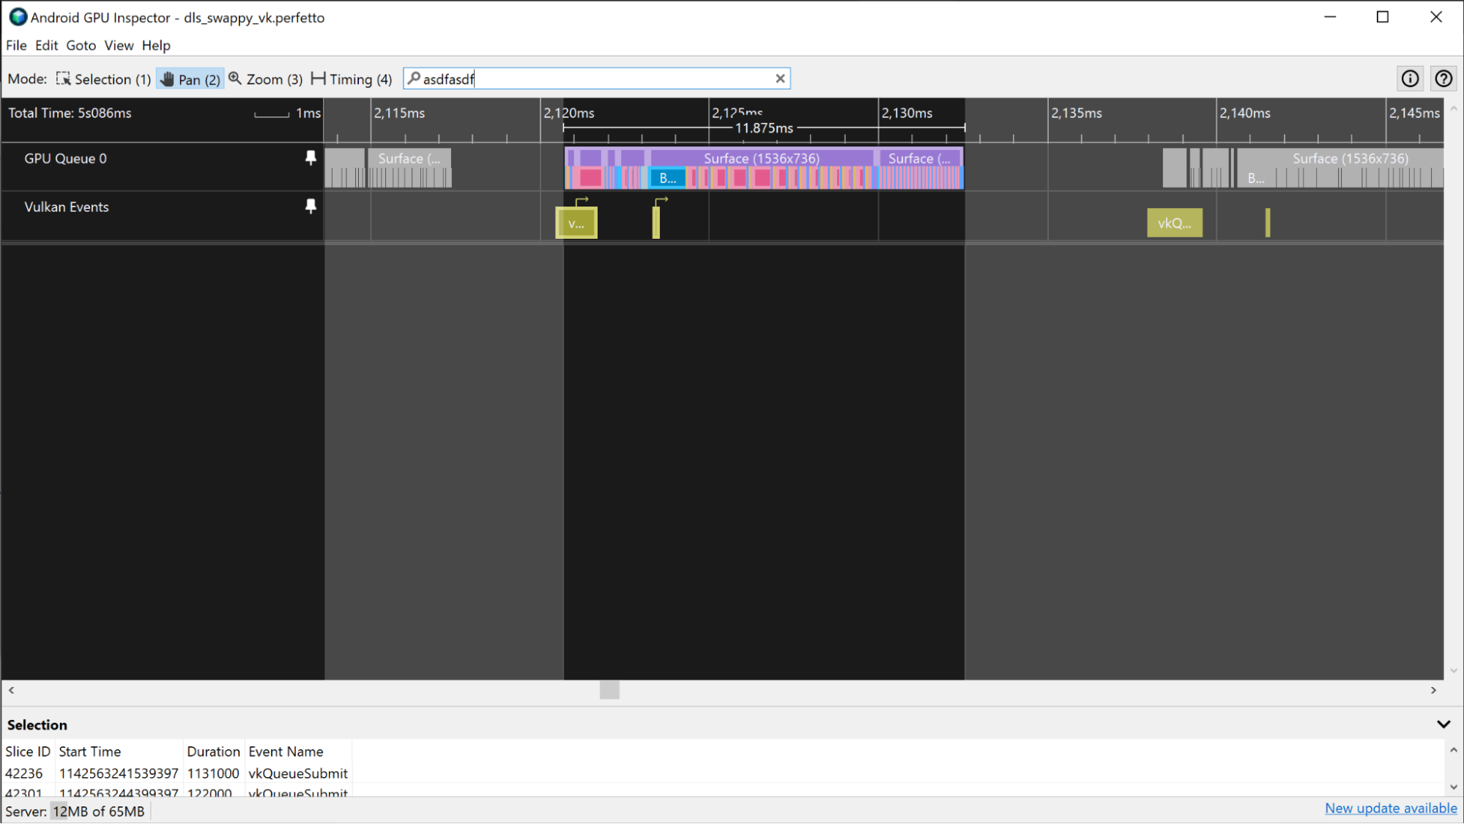This screenshot has width=1464, height=824.
Task: Pin the Vulkan Events track
Action: [311, 207]
